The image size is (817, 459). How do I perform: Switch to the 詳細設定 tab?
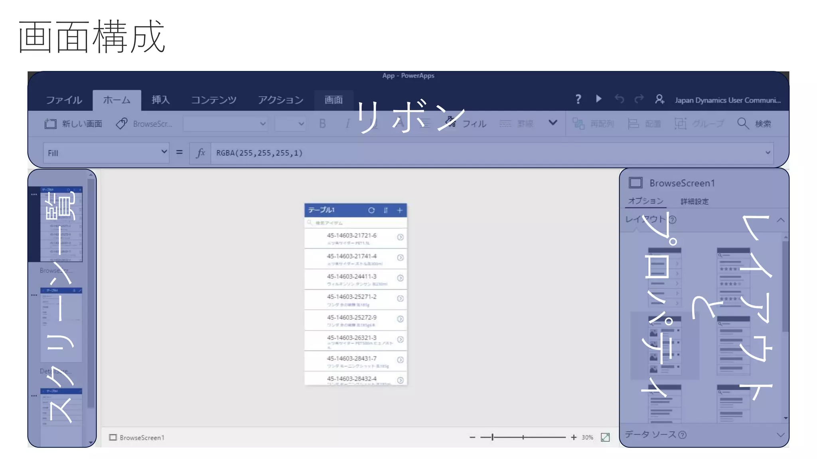coord(695,201)
